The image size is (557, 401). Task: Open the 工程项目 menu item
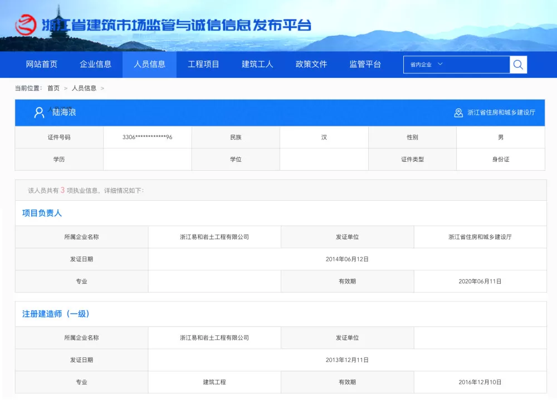pos(203,64)
